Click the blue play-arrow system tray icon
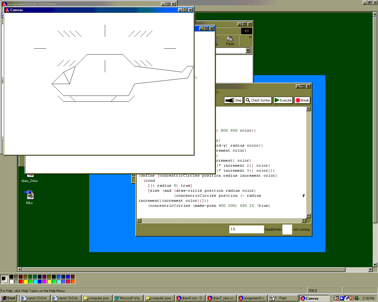Image resolution: width=378 pixels, height=302 pixels. pyautogui.click(x=342, y=298)
